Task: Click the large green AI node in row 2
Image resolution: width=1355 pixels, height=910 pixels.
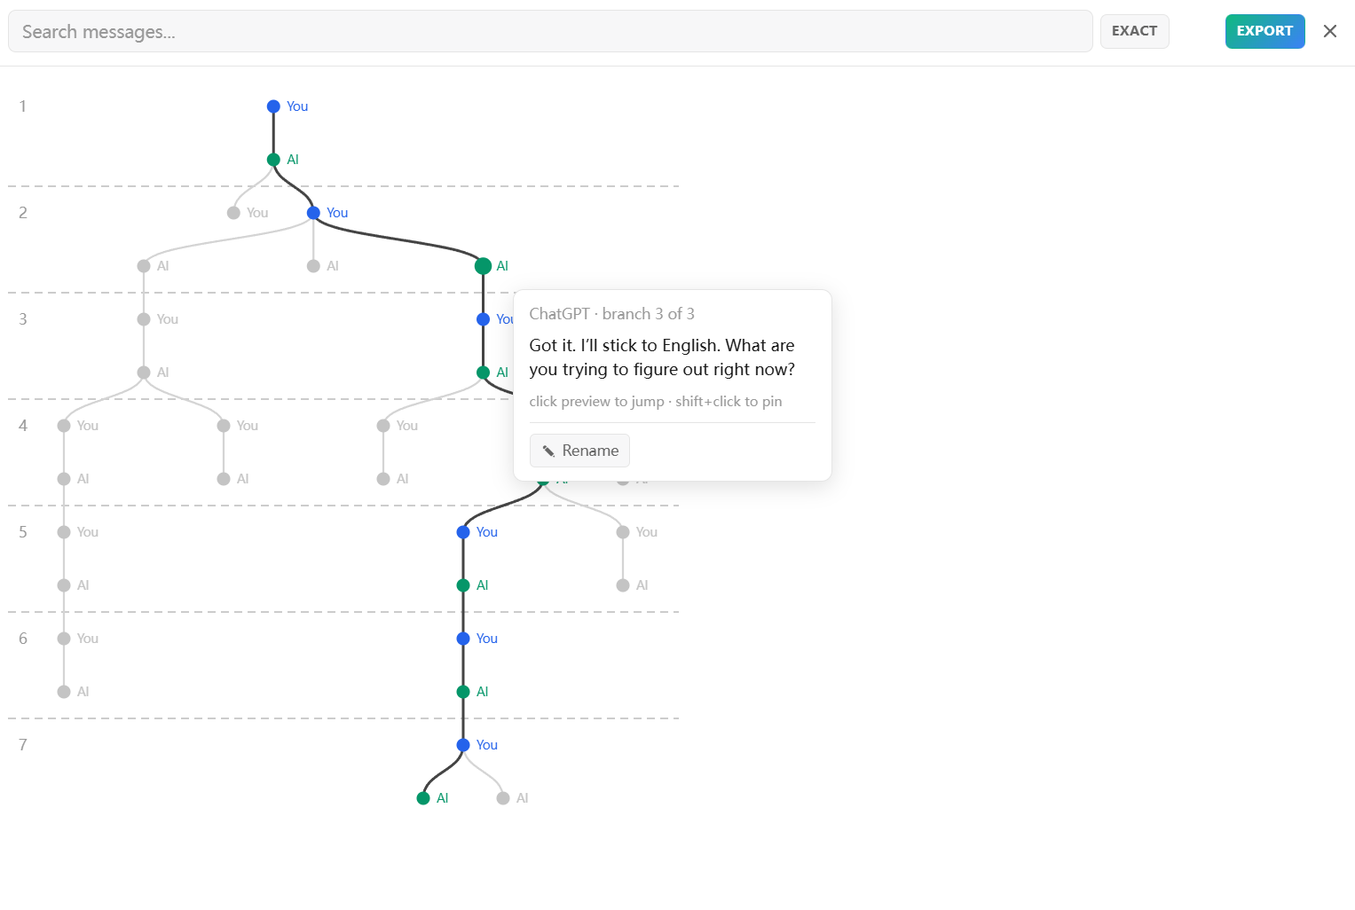Action: coord(483,266)
